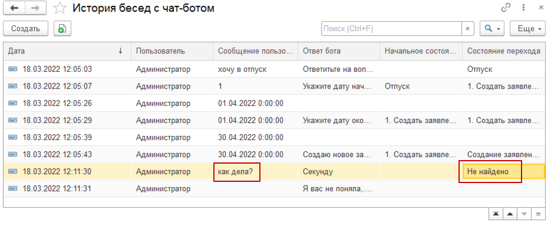The image size is (551, 226).
Task: Click initial state 'Отпуск' in 12:05:07 row
Action: pos(397,86)
